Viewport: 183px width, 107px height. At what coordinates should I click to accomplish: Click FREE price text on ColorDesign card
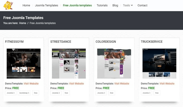(x=106, y=88)
